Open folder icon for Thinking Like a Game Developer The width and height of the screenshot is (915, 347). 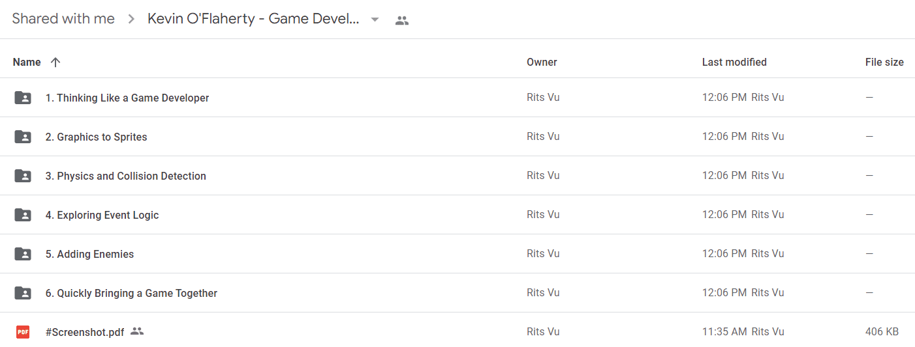(23, 98)
